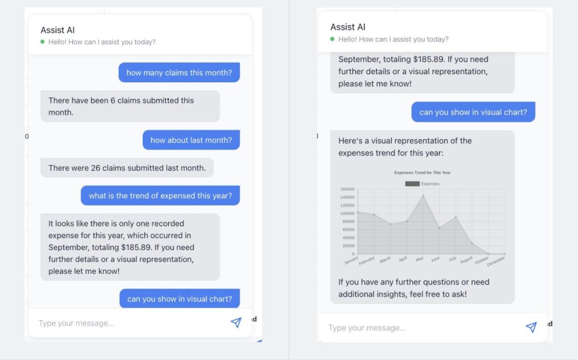Click the green status dot in right chat header

332,39
